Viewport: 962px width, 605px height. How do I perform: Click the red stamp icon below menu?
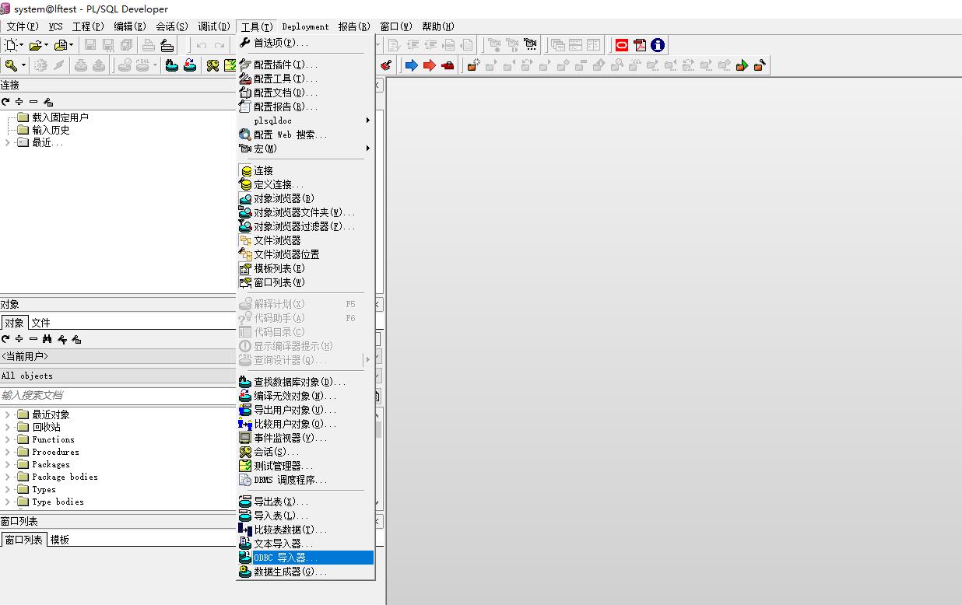pyautogui.click(x=385, y=65)
